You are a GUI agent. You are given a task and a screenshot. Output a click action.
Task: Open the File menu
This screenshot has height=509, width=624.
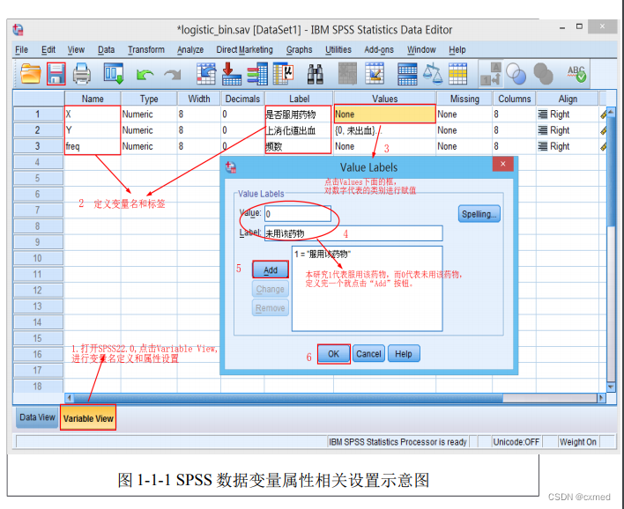click(21, 49)
